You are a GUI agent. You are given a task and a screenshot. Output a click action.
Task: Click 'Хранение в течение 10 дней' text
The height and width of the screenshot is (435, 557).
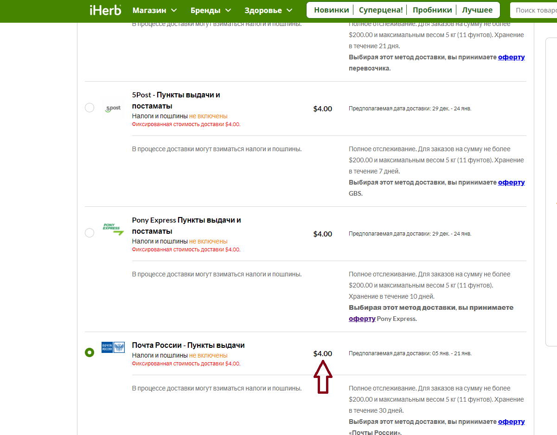(391, 296)
